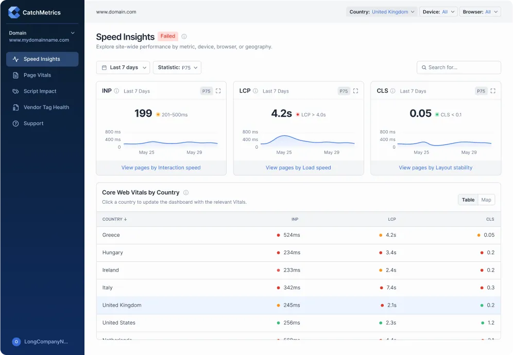Open the Last 7 days date dropdown
Image resolution: width=513 pixels, height=355 pixels.
click(x=123, y=67)
